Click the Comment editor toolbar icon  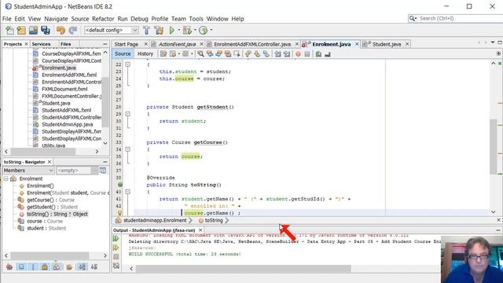pos(318,54)
